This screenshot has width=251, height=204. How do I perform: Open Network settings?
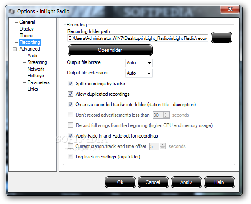pos(36,69)
